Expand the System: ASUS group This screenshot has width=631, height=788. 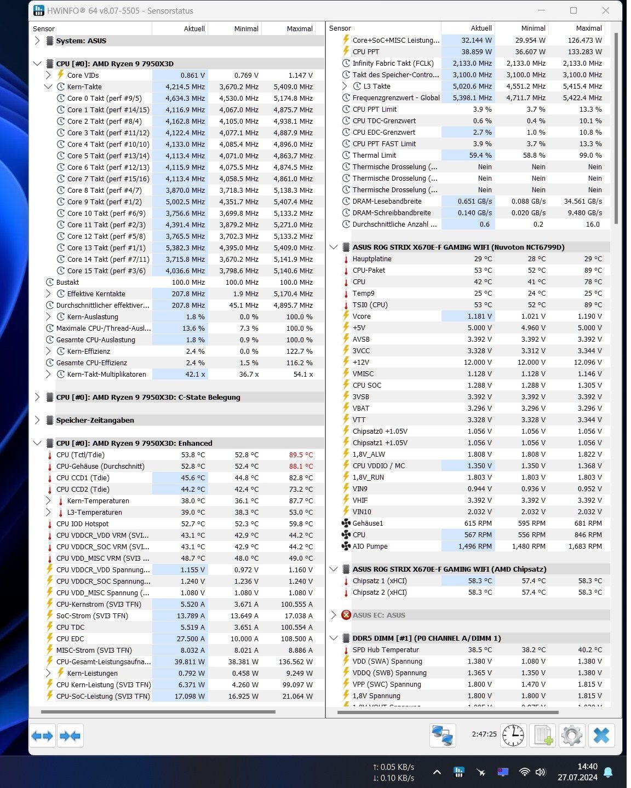pos(37,41)
